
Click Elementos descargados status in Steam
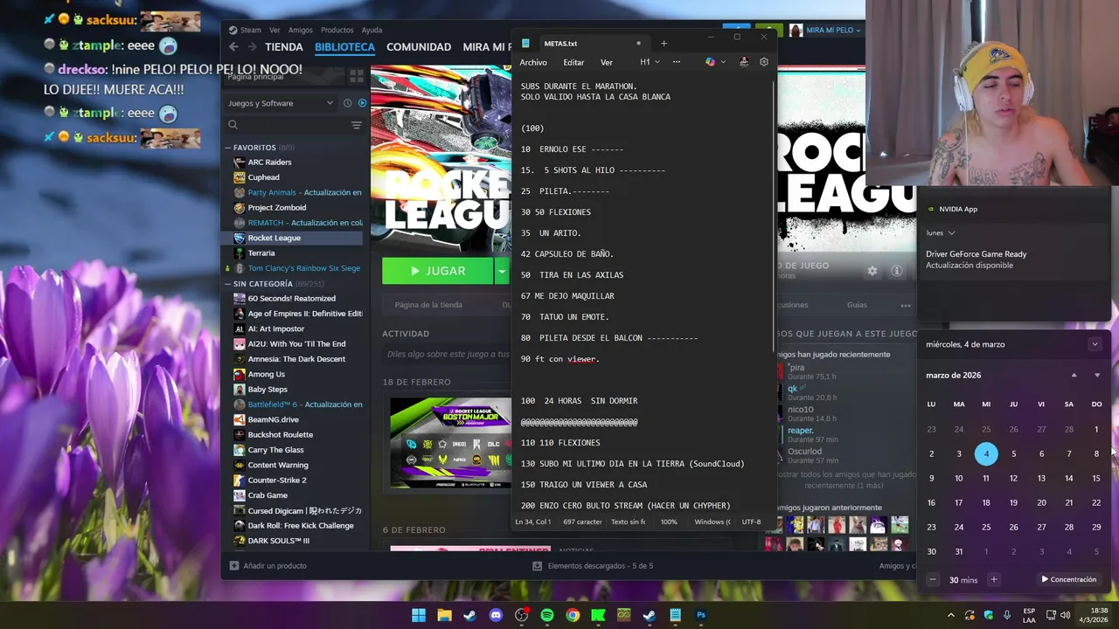click(x=592, y=566)
